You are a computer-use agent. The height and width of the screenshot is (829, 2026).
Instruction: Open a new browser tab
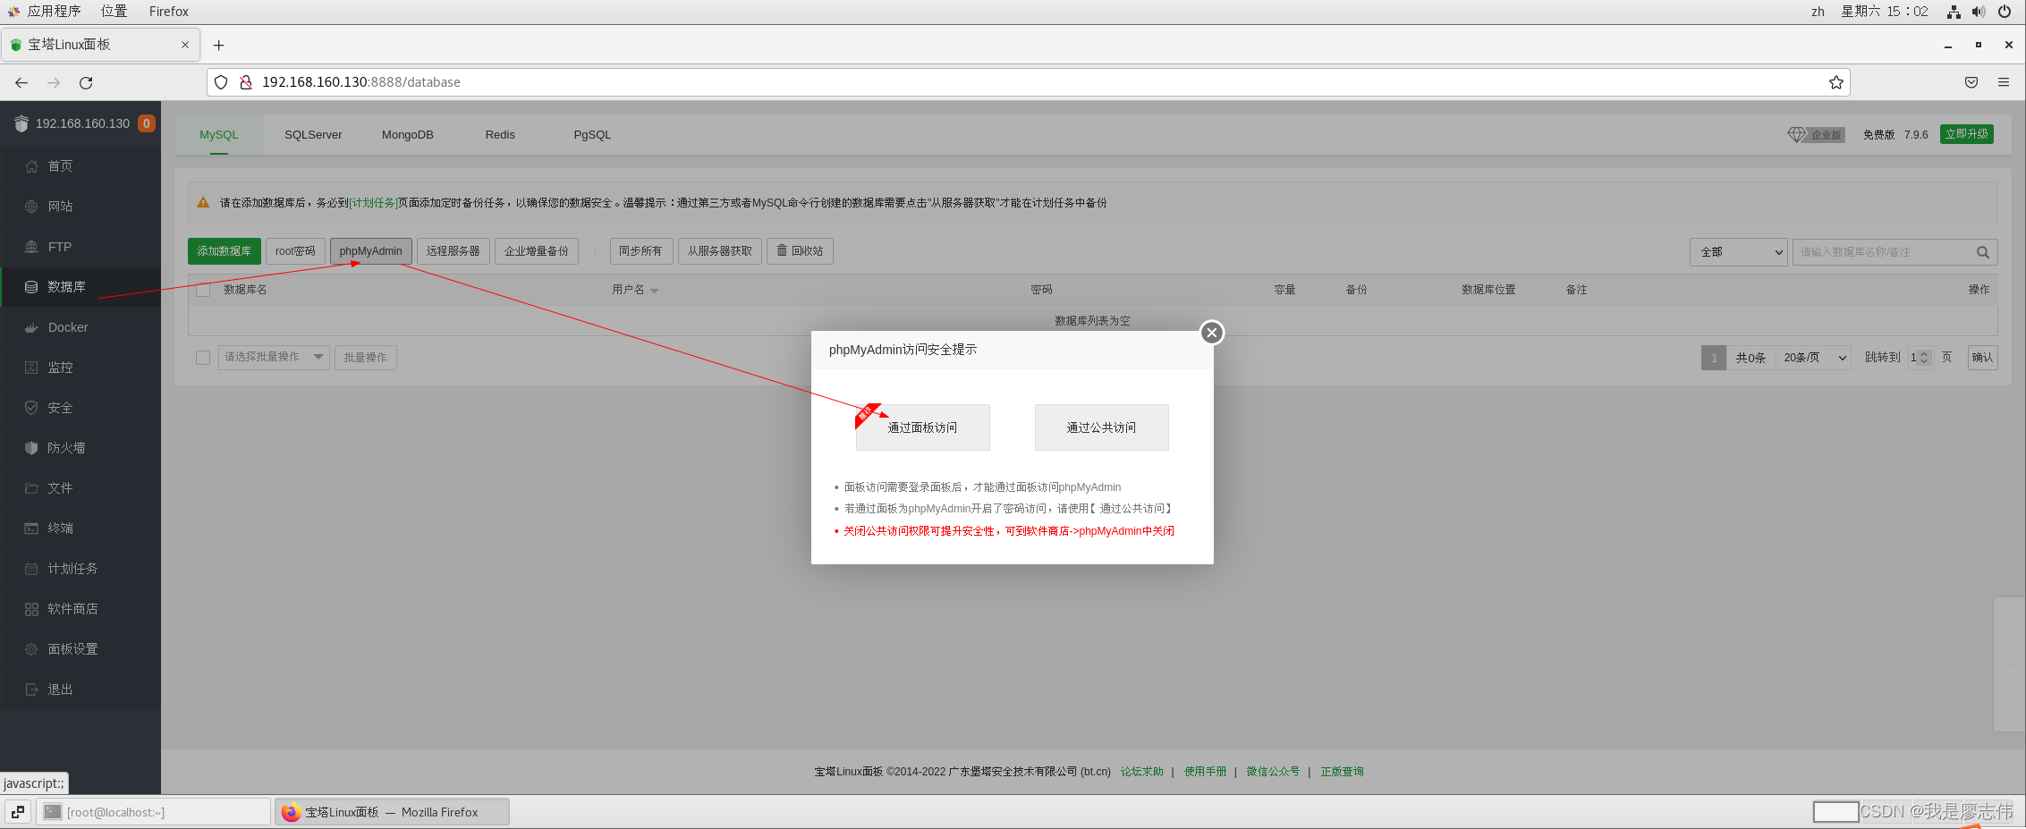pos(219,45)
